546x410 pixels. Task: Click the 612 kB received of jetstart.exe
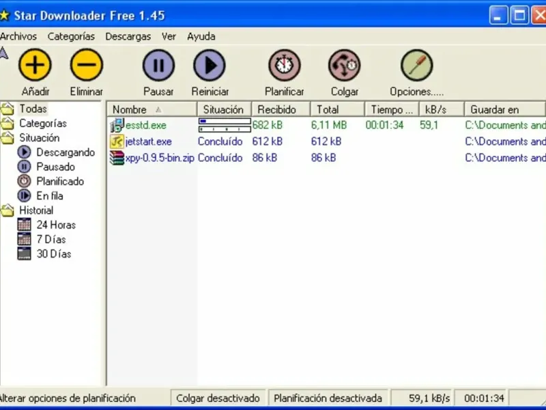(267, 141)
